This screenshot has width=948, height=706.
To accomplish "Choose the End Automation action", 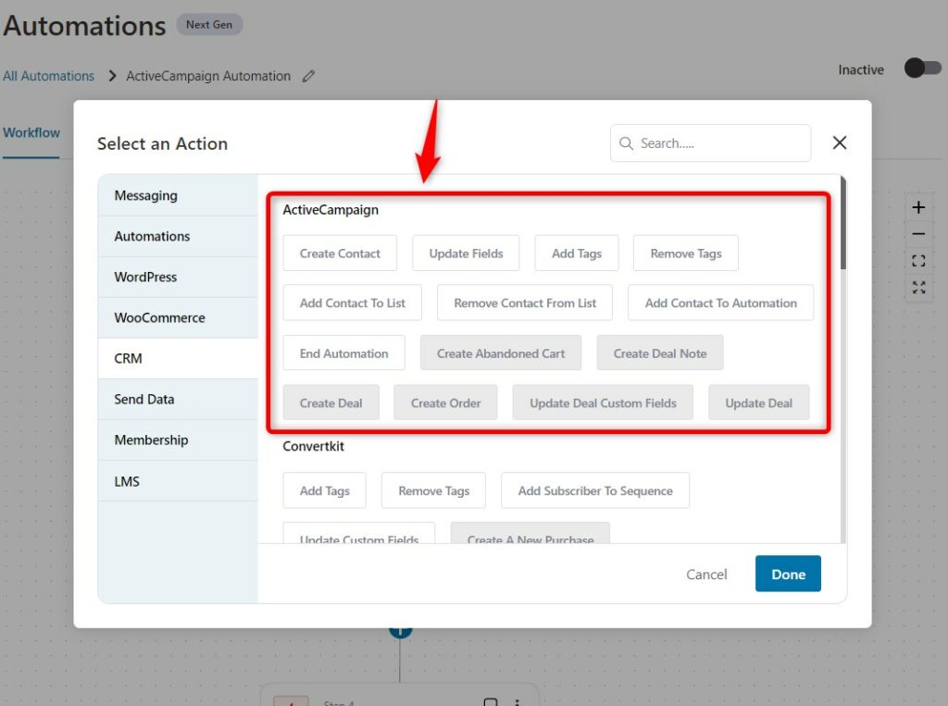I will (343, 353).
